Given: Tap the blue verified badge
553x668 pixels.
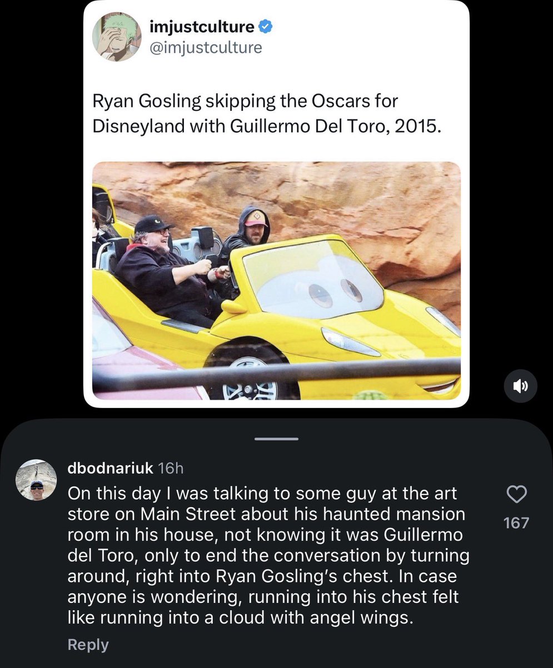Looking at the screenshot, I should point(266,26).
